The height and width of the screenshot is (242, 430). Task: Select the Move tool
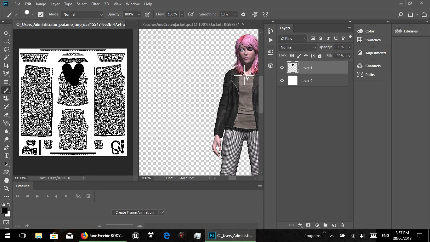[x=6, y=33]
